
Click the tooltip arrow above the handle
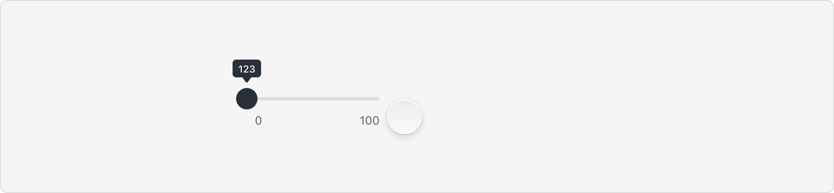(246, 80)
